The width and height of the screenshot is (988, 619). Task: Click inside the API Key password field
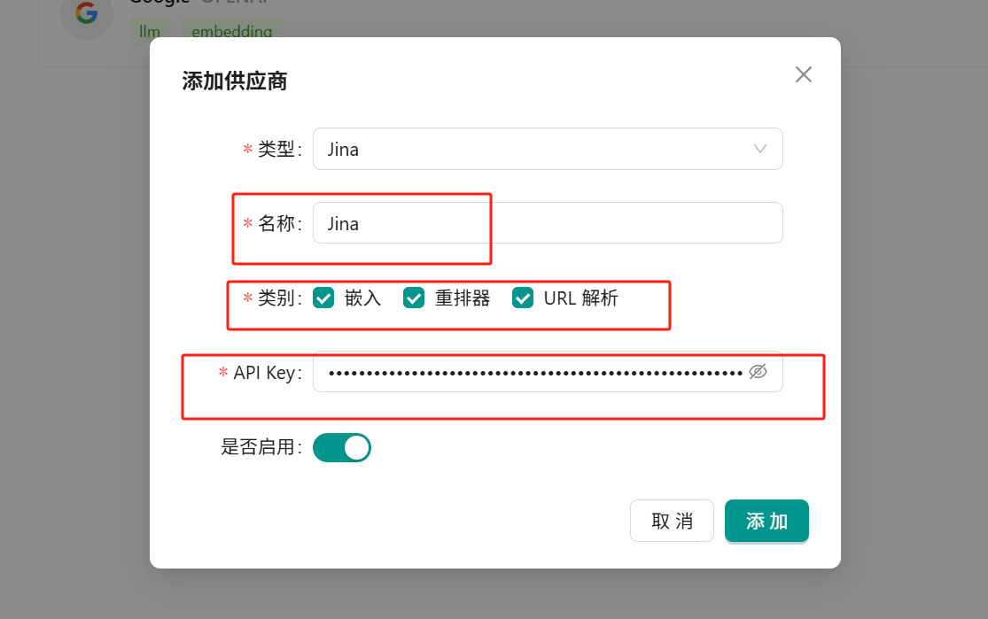(532, 372)
